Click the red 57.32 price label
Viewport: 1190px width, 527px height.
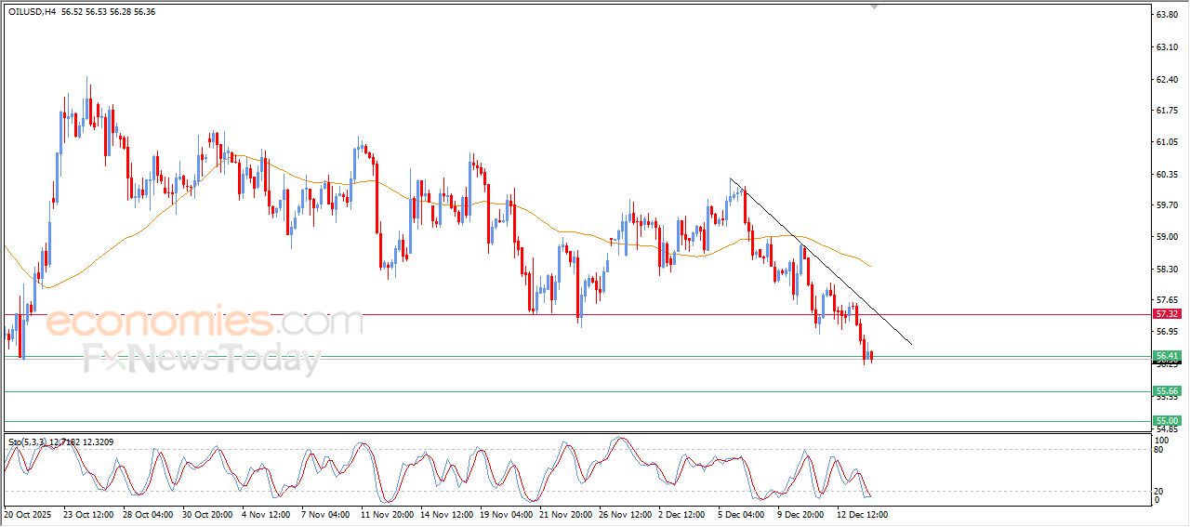coord(1166,315)
